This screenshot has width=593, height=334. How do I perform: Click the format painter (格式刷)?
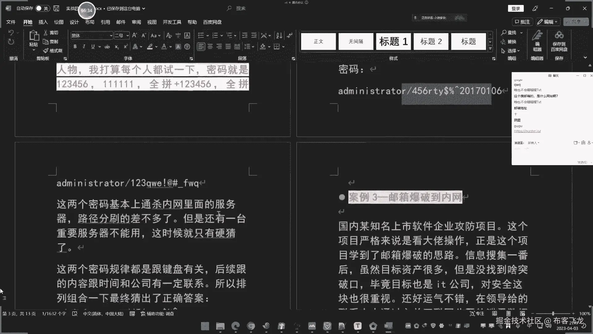pyautogui.click(x=53, y=50)
